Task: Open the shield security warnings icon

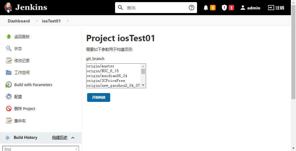Action: click(x=224, y=8)
